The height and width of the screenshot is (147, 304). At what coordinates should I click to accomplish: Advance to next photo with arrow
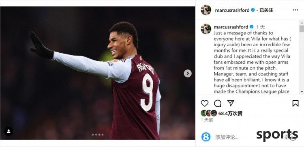click(188, 73)
